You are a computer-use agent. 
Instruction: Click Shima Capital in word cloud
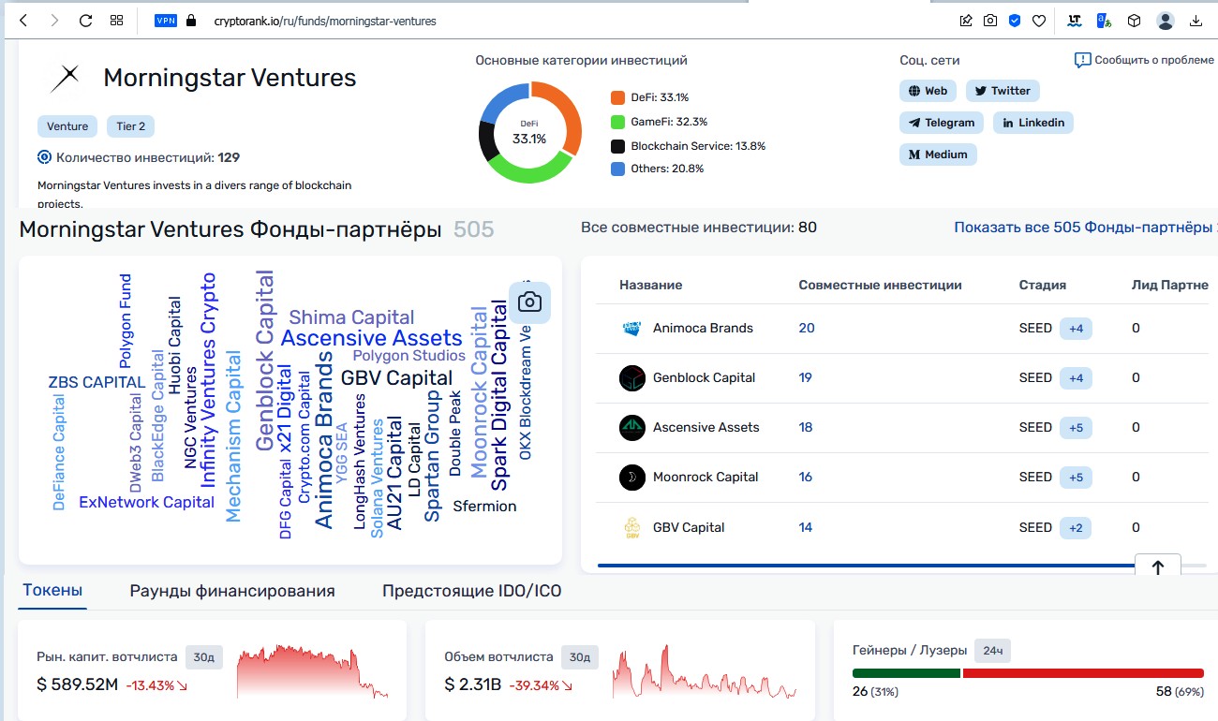click(351, 317)
